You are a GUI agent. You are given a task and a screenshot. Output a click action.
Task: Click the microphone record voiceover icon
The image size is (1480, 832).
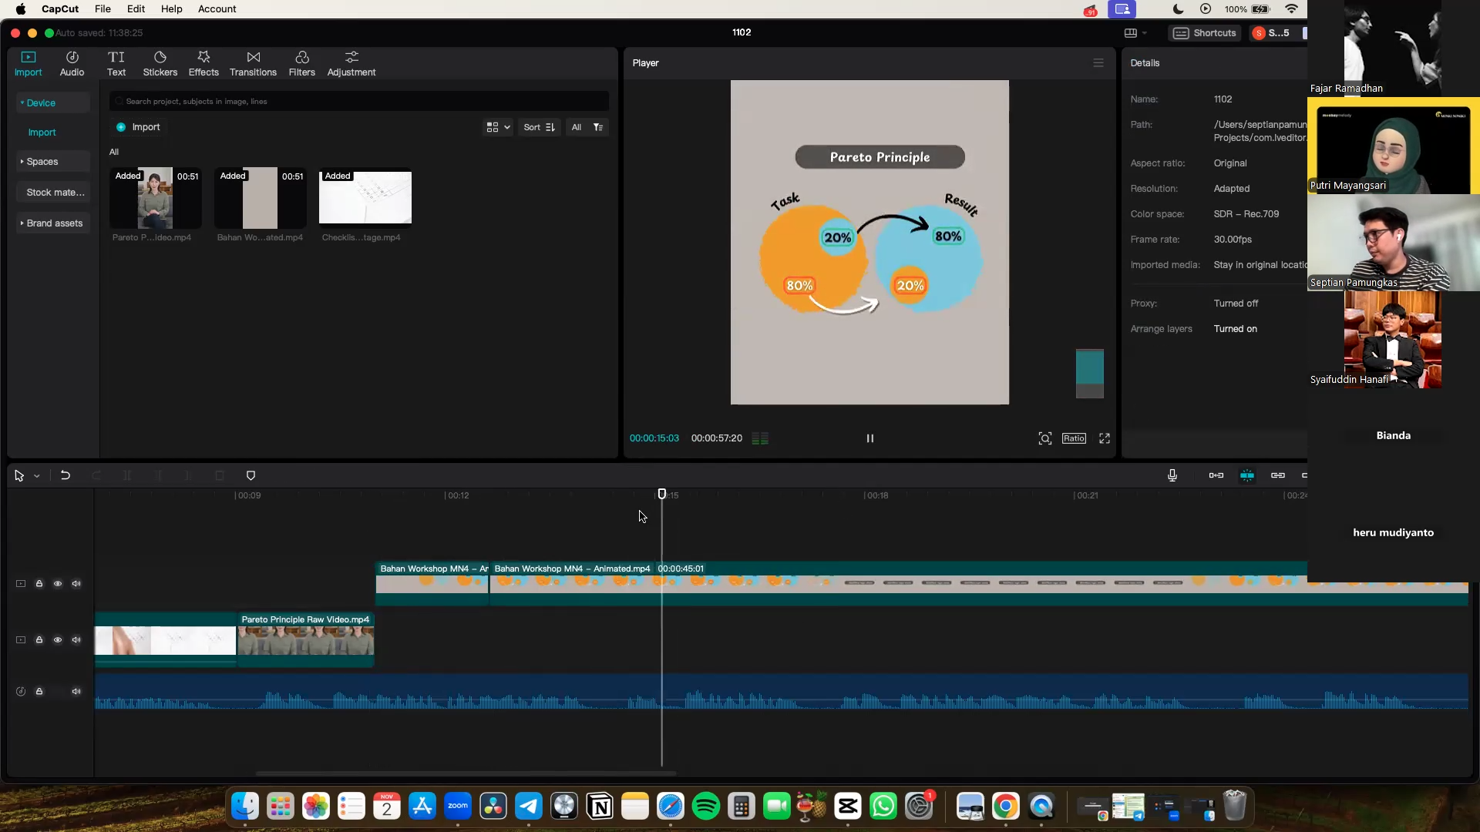[x=1172, y=475]
